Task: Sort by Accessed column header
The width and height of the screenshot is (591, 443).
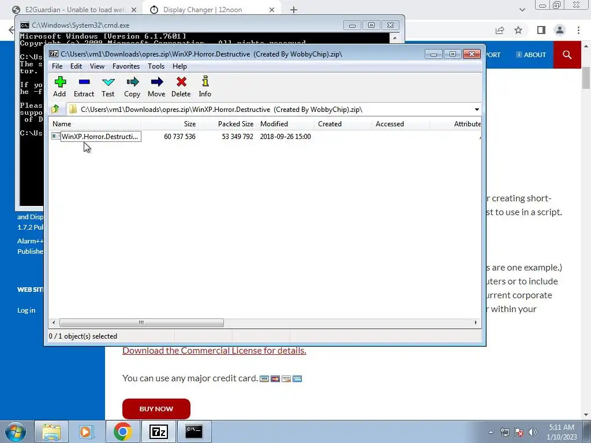Action: tap(401, 124)
